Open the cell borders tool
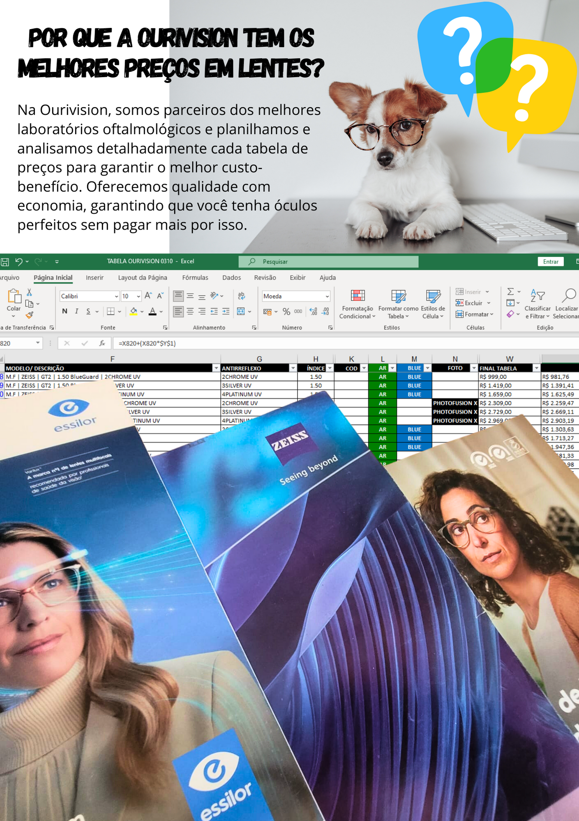 [x=111, y=311]
